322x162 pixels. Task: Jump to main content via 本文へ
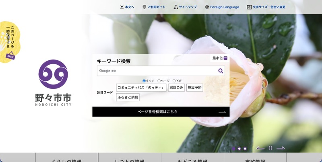127,7
